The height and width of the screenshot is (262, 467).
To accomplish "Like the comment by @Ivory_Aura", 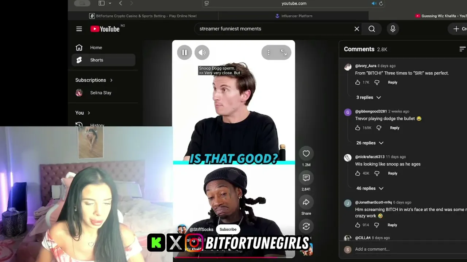I will coord(358,83).
